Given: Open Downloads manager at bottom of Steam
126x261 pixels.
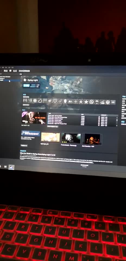Looking at the screenshot, I should pyautogui.click(x=84, y=166).
